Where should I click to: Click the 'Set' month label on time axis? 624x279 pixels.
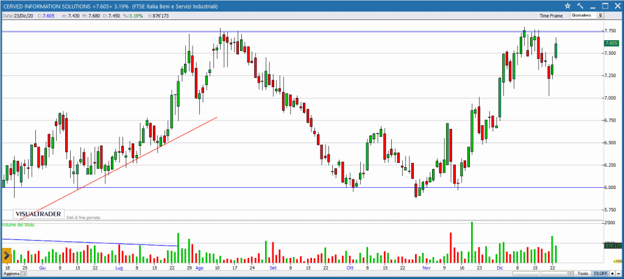point(272,268)
